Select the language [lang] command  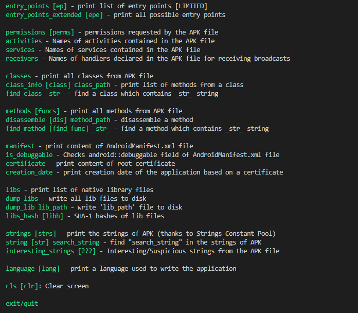[32, 269]
